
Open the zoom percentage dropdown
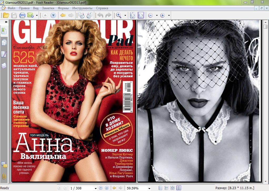click(x=149, y=188)
